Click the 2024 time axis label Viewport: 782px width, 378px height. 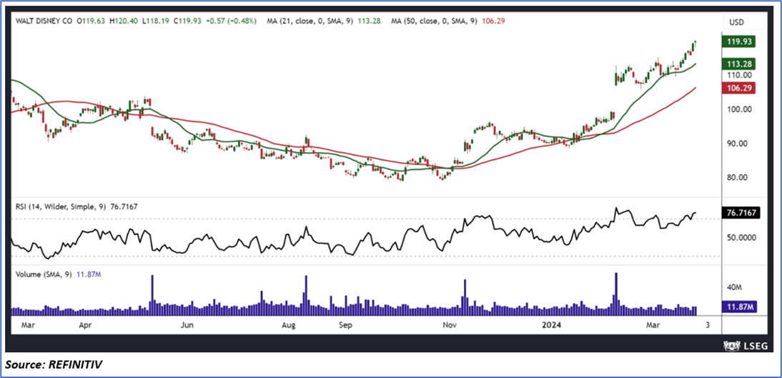[553, 325]
